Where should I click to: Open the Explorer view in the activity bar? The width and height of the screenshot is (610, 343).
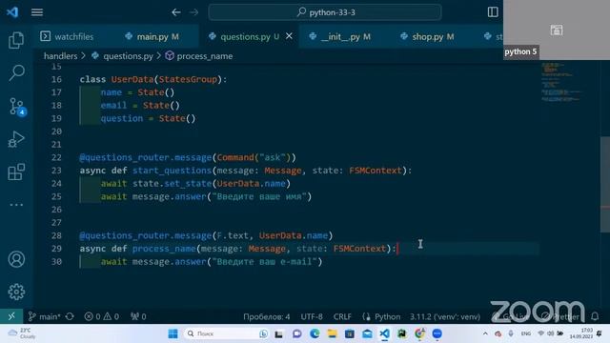pyautogui.click(x=16, y=40)
